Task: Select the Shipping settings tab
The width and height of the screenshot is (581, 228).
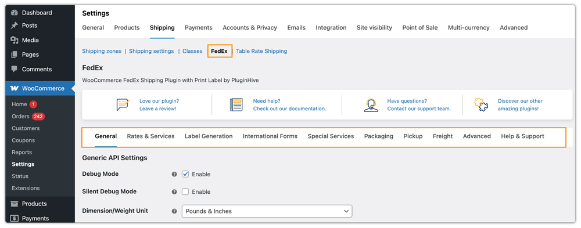Action: (x=162, y=27)
